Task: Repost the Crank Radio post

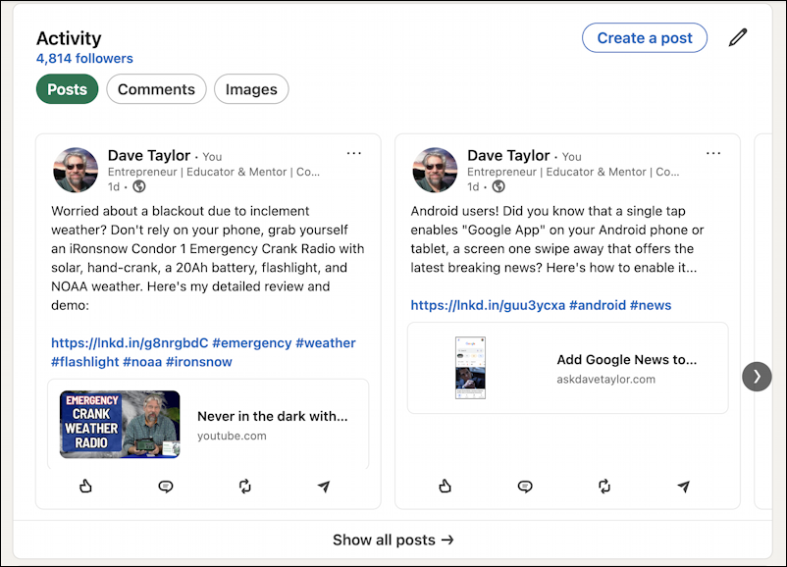Action: coord(245,486)
